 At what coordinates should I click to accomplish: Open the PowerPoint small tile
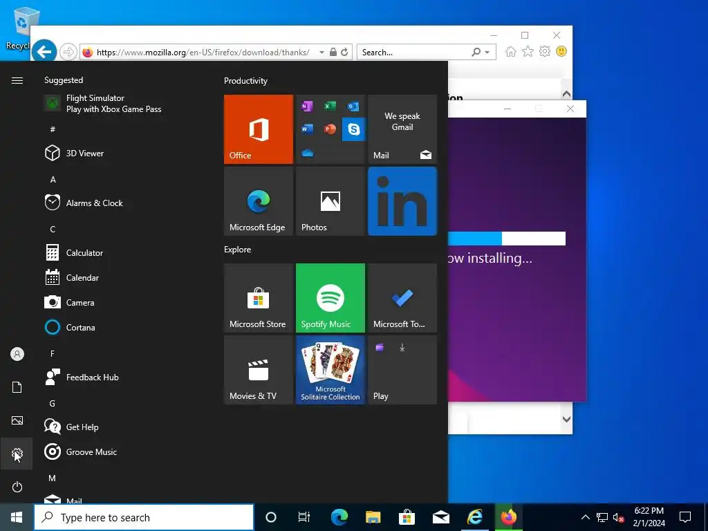pos(330,129)
